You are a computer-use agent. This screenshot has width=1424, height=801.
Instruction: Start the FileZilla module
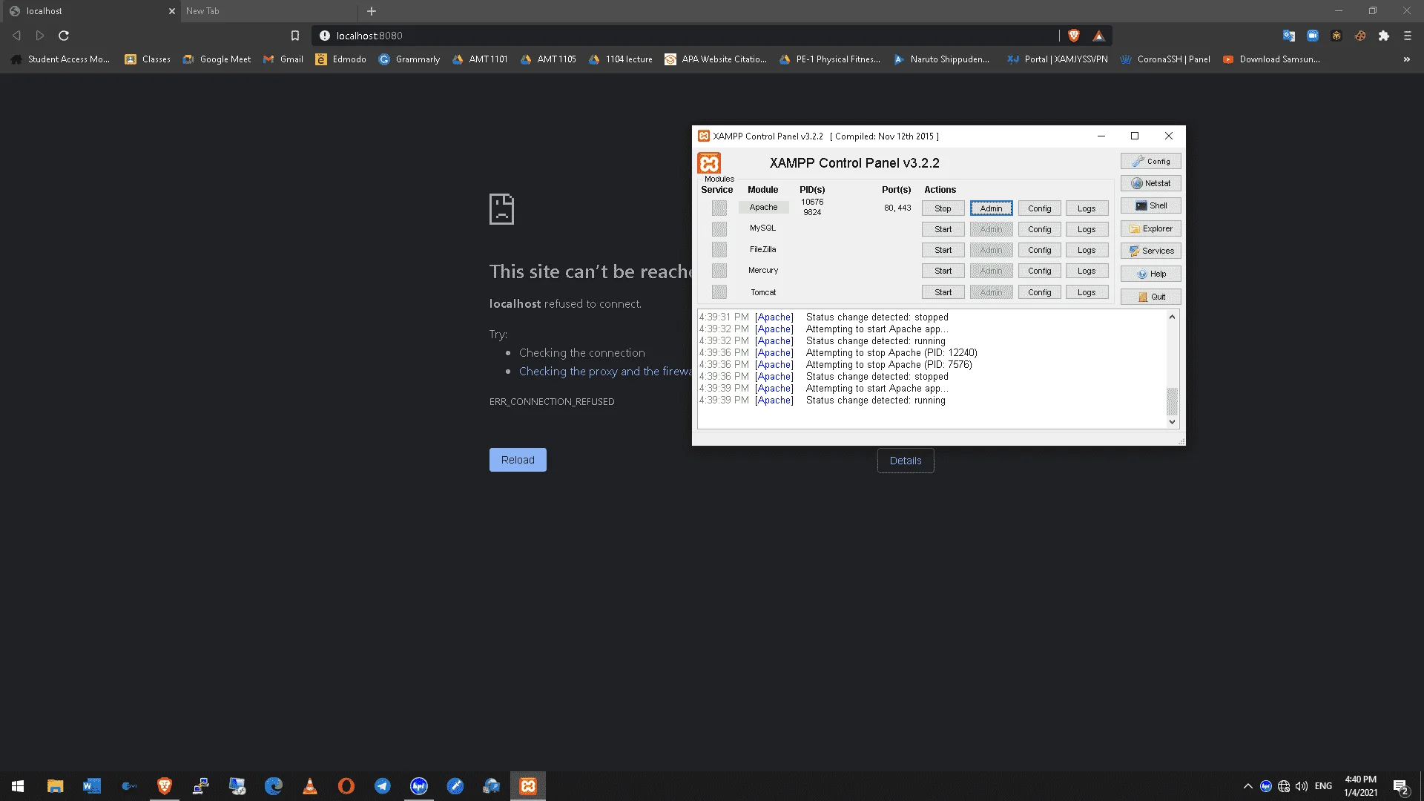tap(943, 250)
